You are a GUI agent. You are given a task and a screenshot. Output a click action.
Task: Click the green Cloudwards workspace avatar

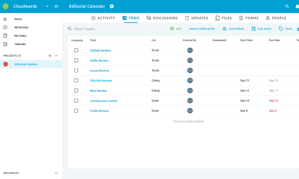click(5, 6)
